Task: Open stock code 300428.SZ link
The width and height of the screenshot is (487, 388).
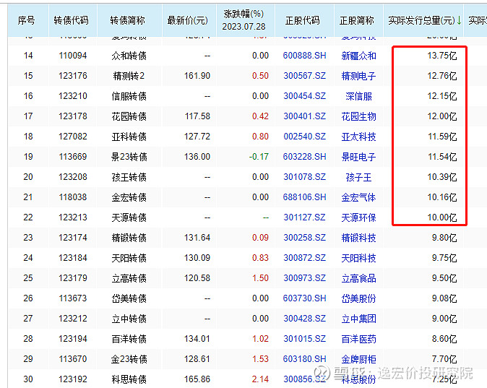Action: click(304, 319)
